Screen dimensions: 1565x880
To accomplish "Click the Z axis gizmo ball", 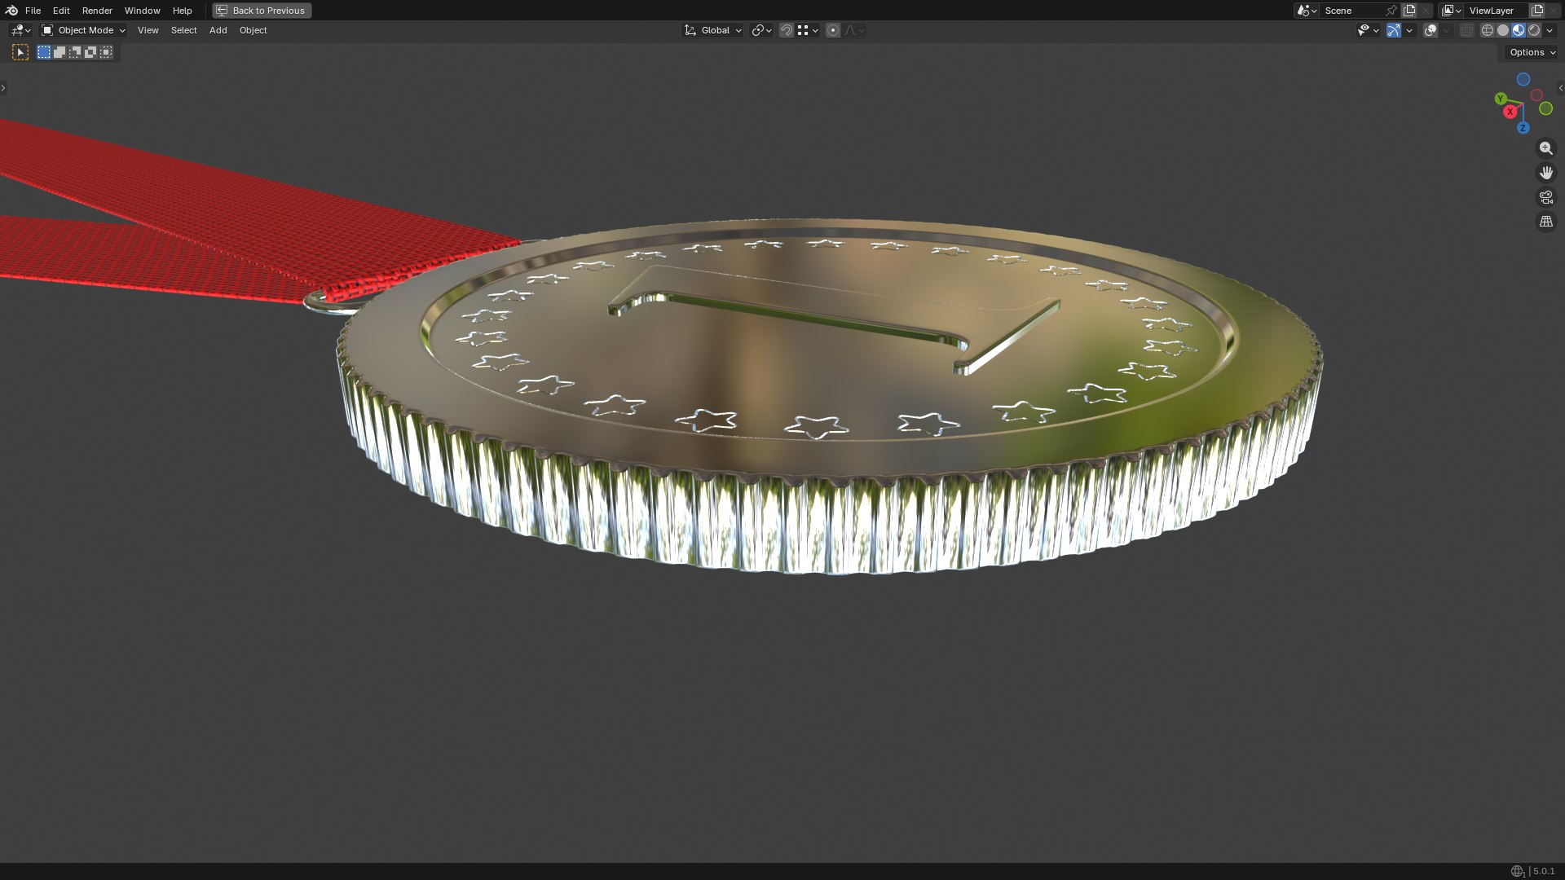I will click(1523, 128).
